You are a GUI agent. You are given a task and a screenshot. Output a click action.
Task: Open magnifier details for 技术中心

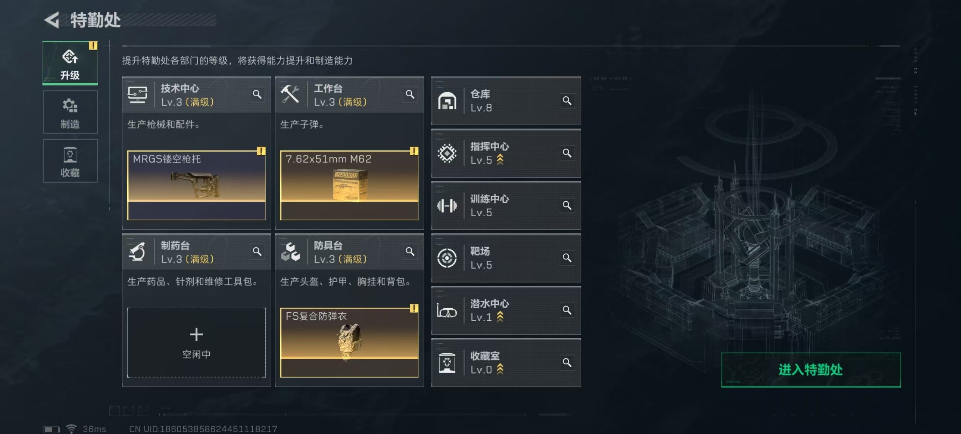pyautogui.click(x=257, y=94)
